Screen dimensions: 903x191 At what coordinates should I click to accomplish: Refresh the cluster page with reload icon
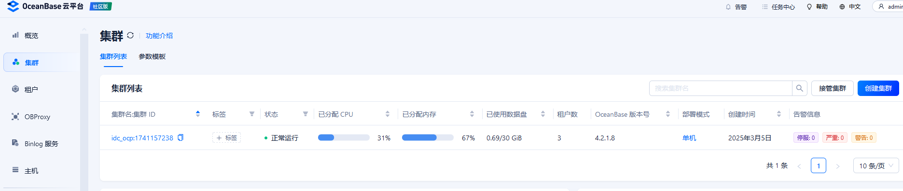pos(130,36)
